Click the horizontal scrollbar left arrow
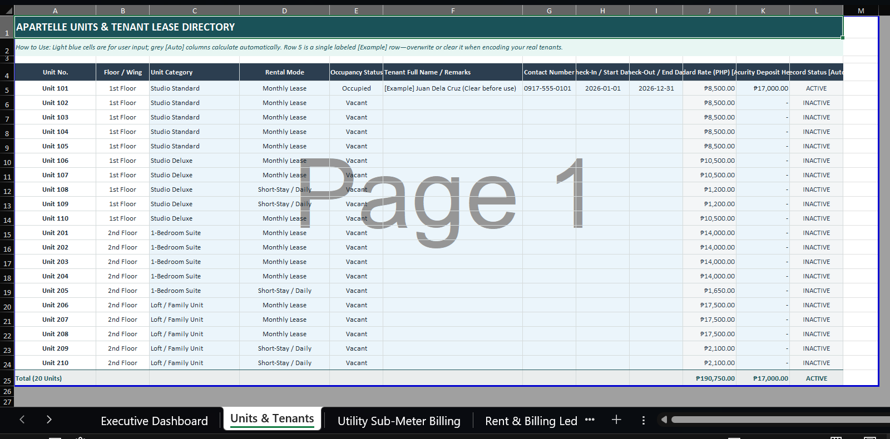Screen dimensions: 890x439 coord(664,420)
